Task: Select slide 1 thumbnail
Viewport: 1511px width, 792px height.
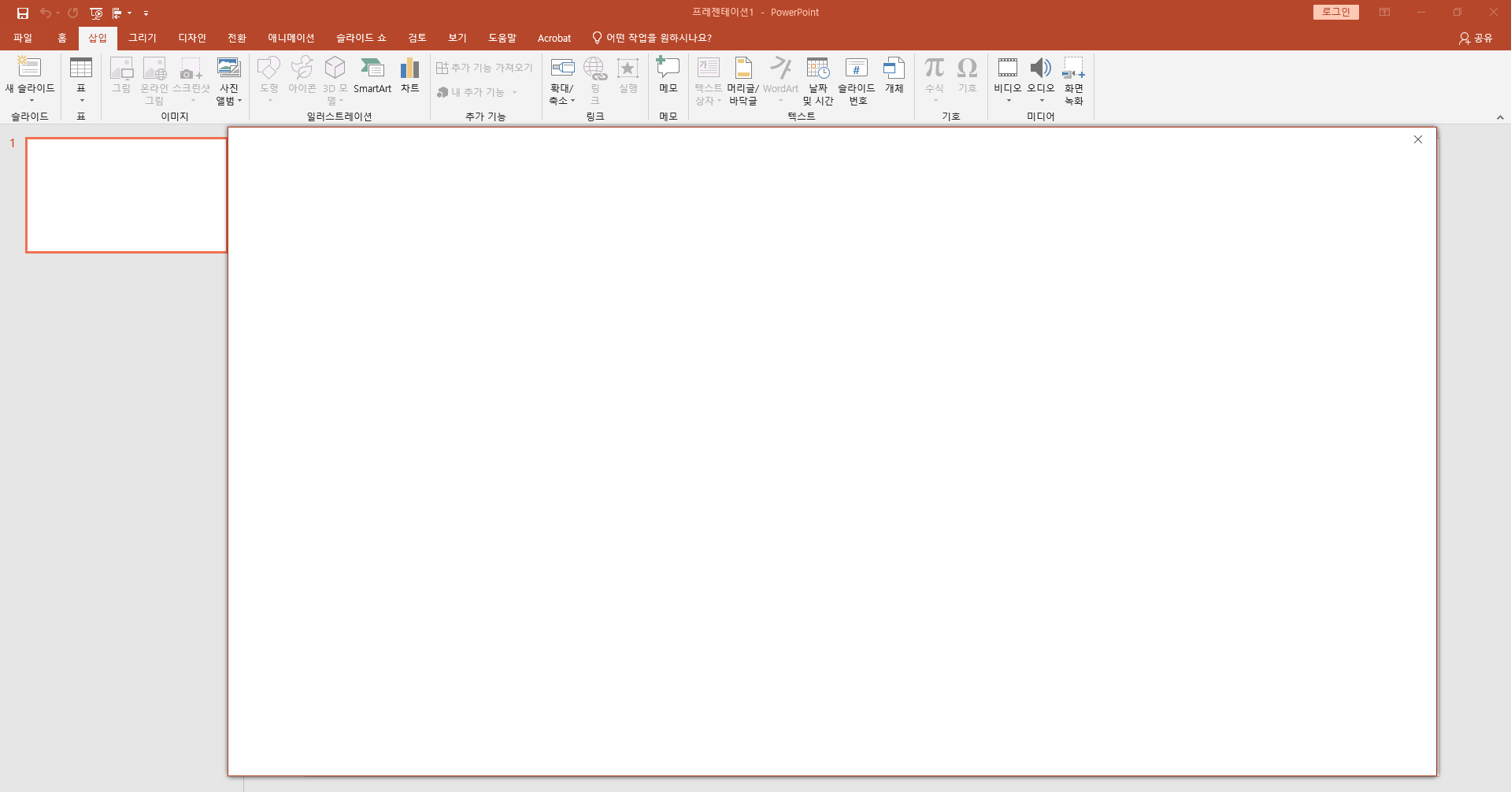Action: pos(127,195)
